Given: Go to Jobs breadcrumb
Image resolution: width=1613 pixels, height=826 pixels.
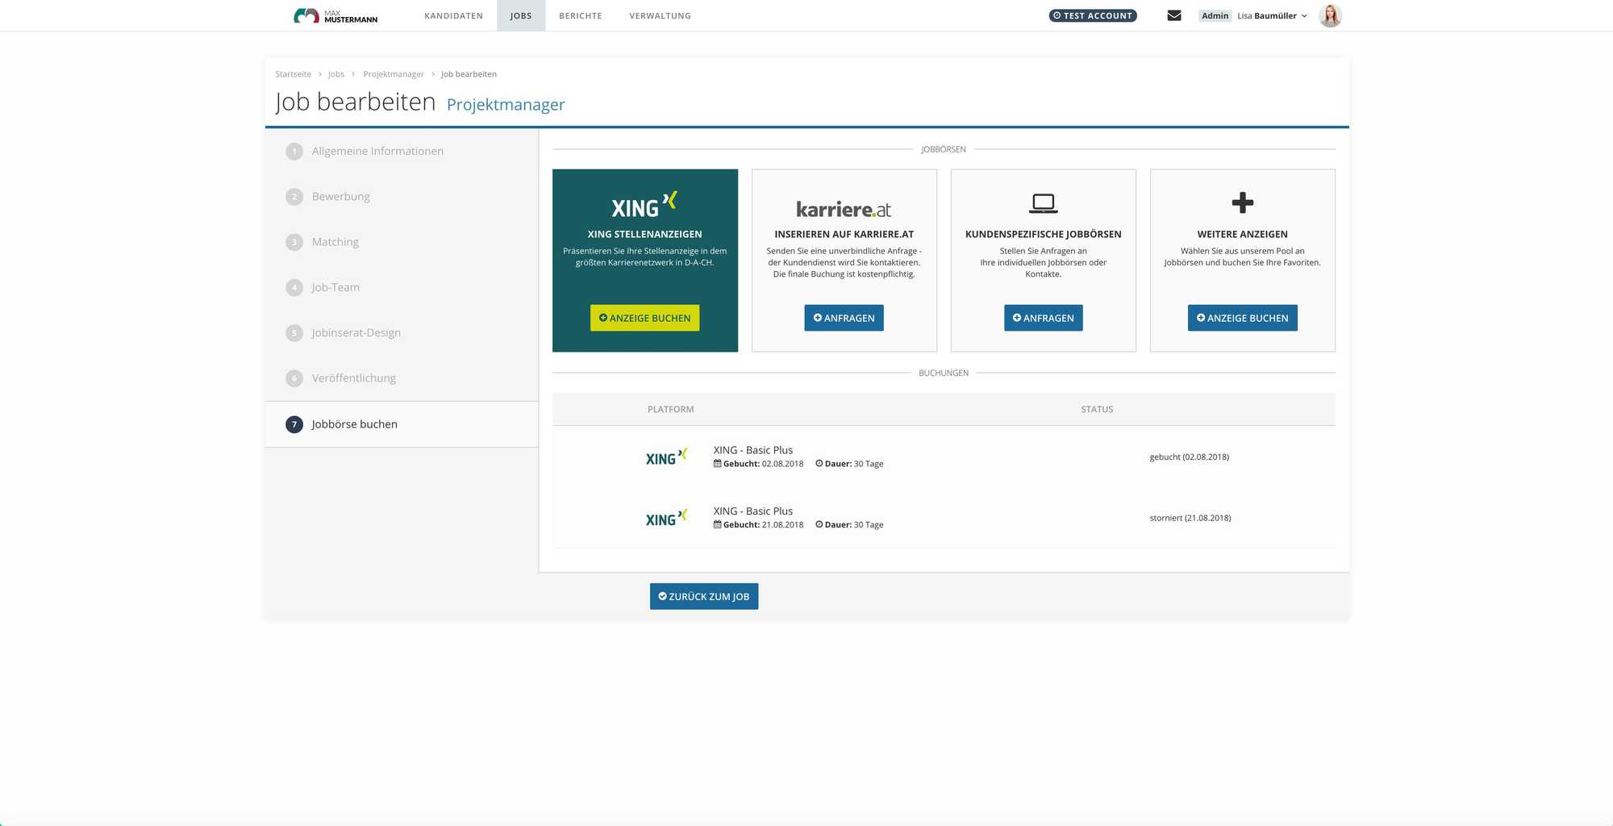Looking at the screenshot, I should click(x=336, y=74).
